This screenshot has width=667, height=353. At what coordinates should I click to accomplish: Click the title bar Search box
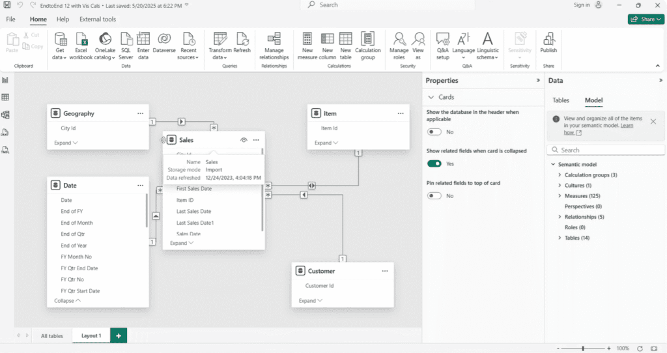(387, 5)
